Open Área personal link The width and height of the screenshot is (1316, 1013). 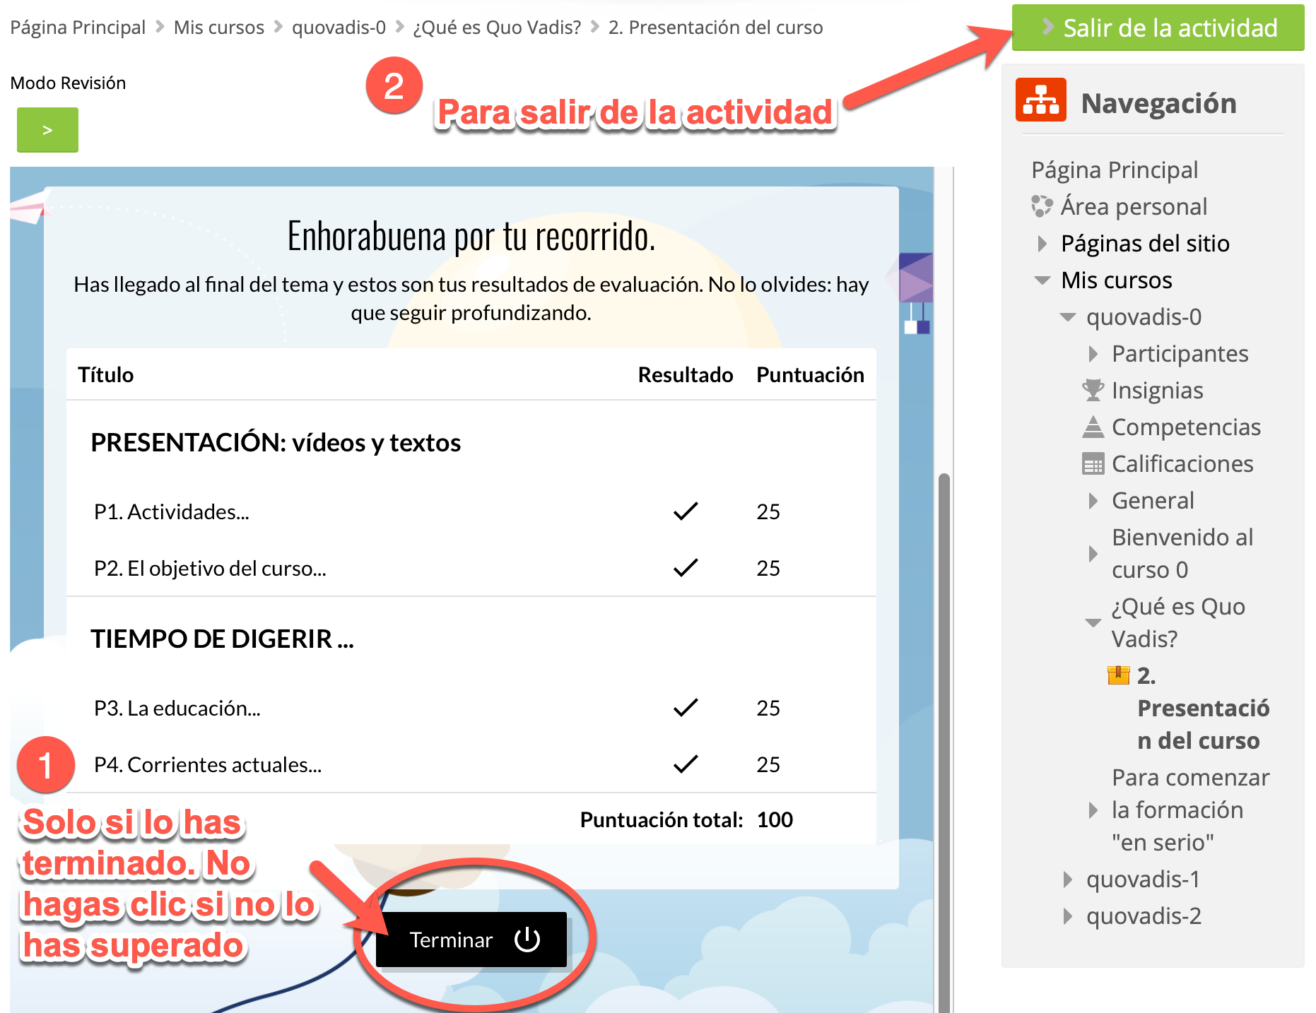coord(1134,207)
